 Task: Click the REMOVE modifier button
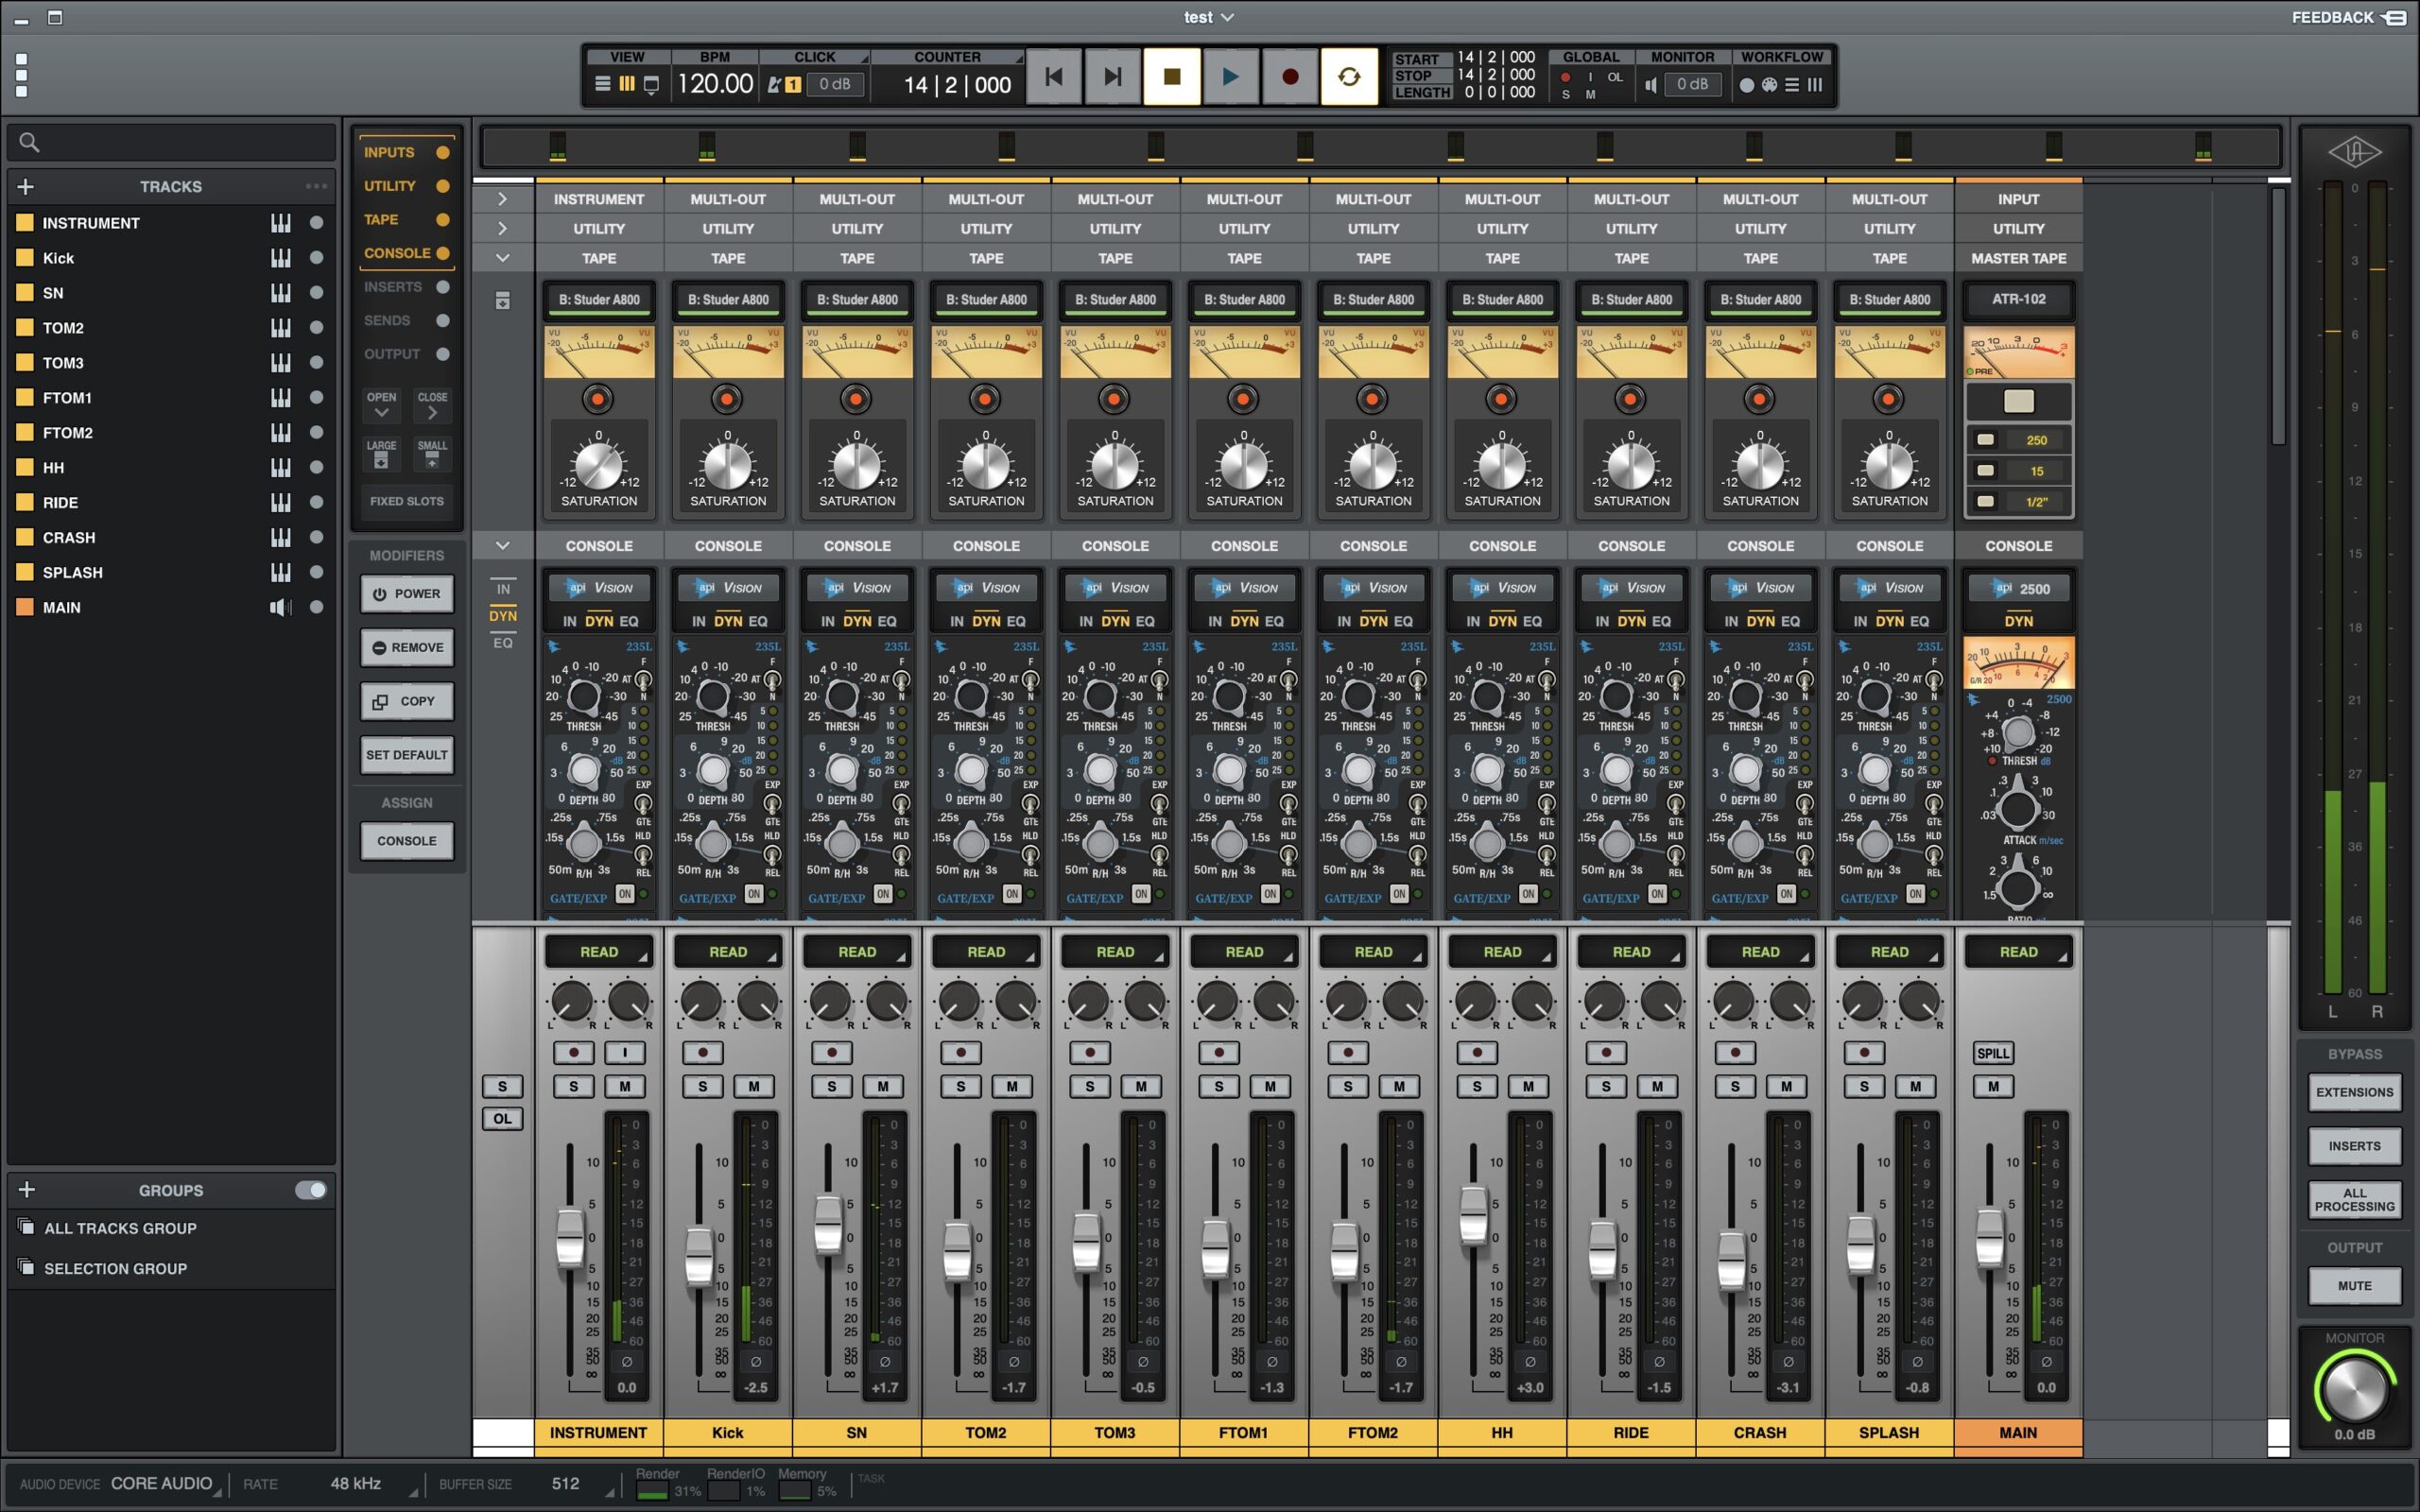[x=407, y=648]
